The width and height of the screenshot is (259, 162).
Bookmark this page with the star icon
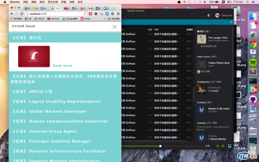pos(84,14)
